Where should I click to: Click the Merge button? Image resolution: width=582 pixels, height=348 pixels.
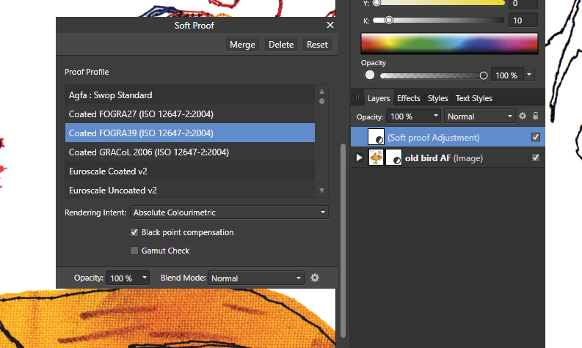242,45
